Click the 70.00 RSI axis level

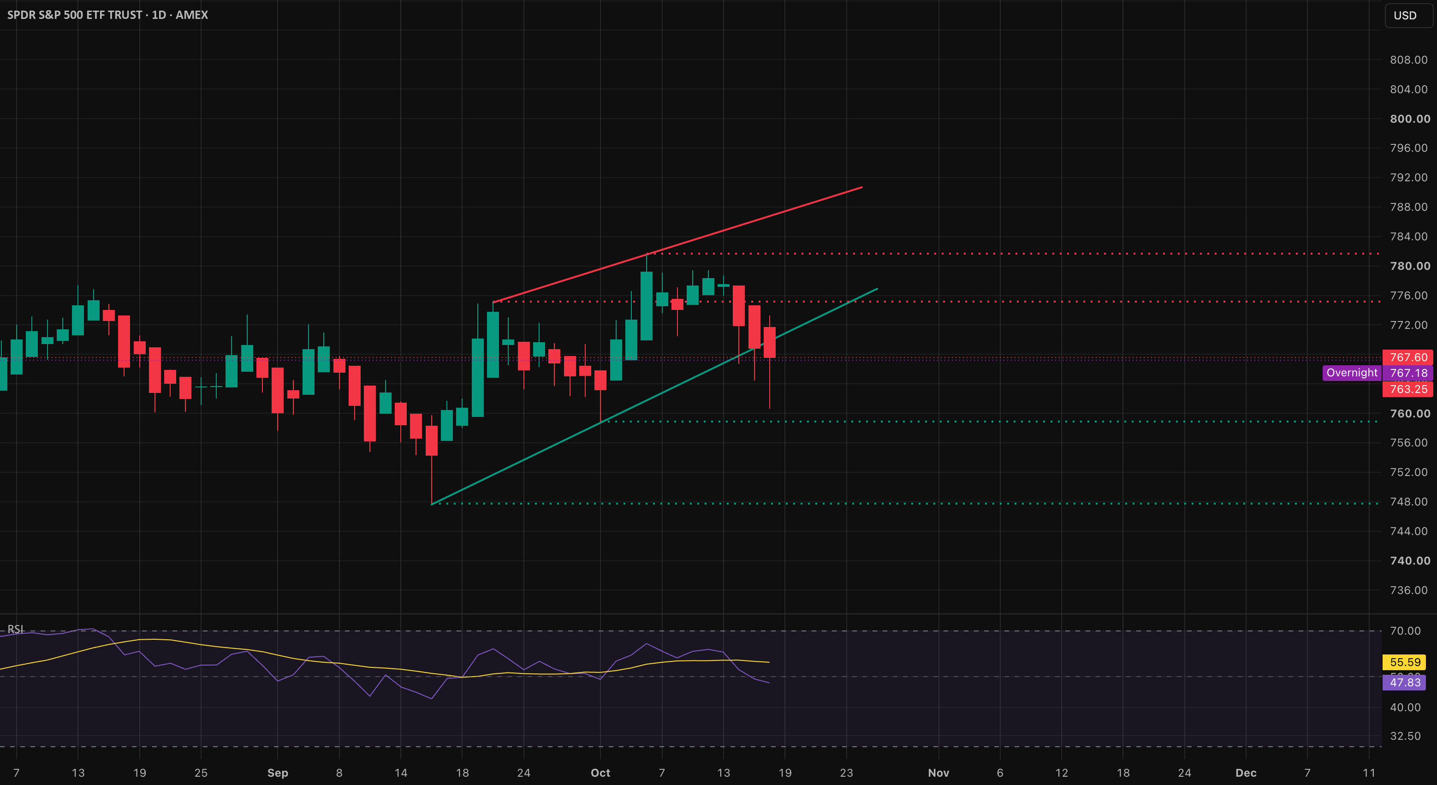1405,630
